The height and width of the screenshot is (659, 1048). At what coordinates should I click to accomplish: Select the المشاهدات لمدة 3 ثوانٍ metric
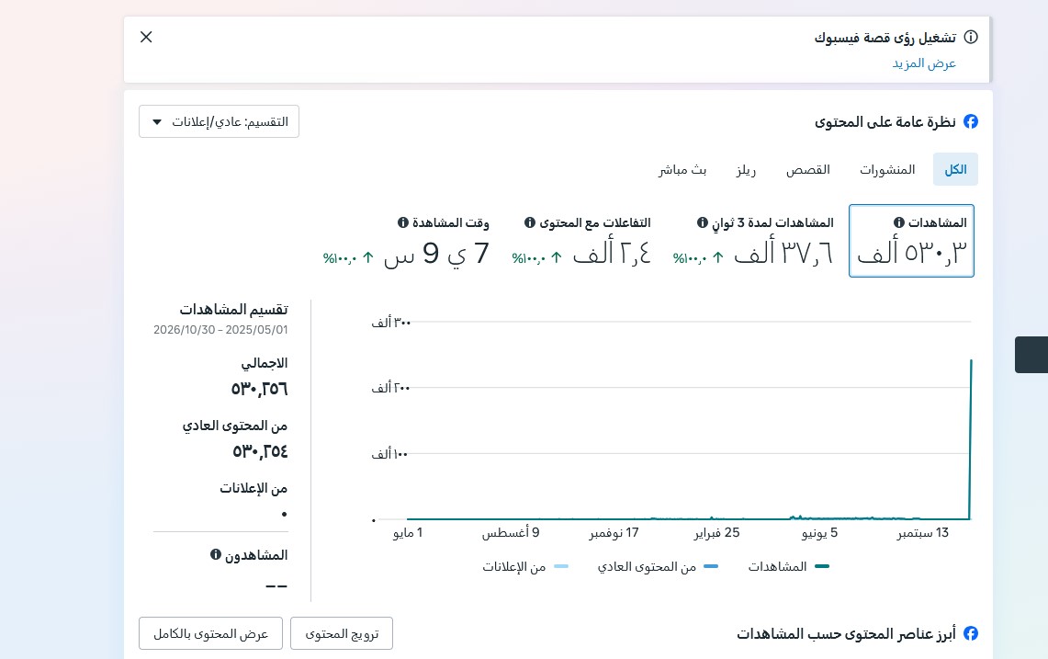753,241
